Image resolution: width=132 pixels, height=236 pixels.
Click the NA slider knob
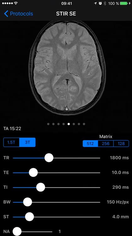[x=17, y=232]
